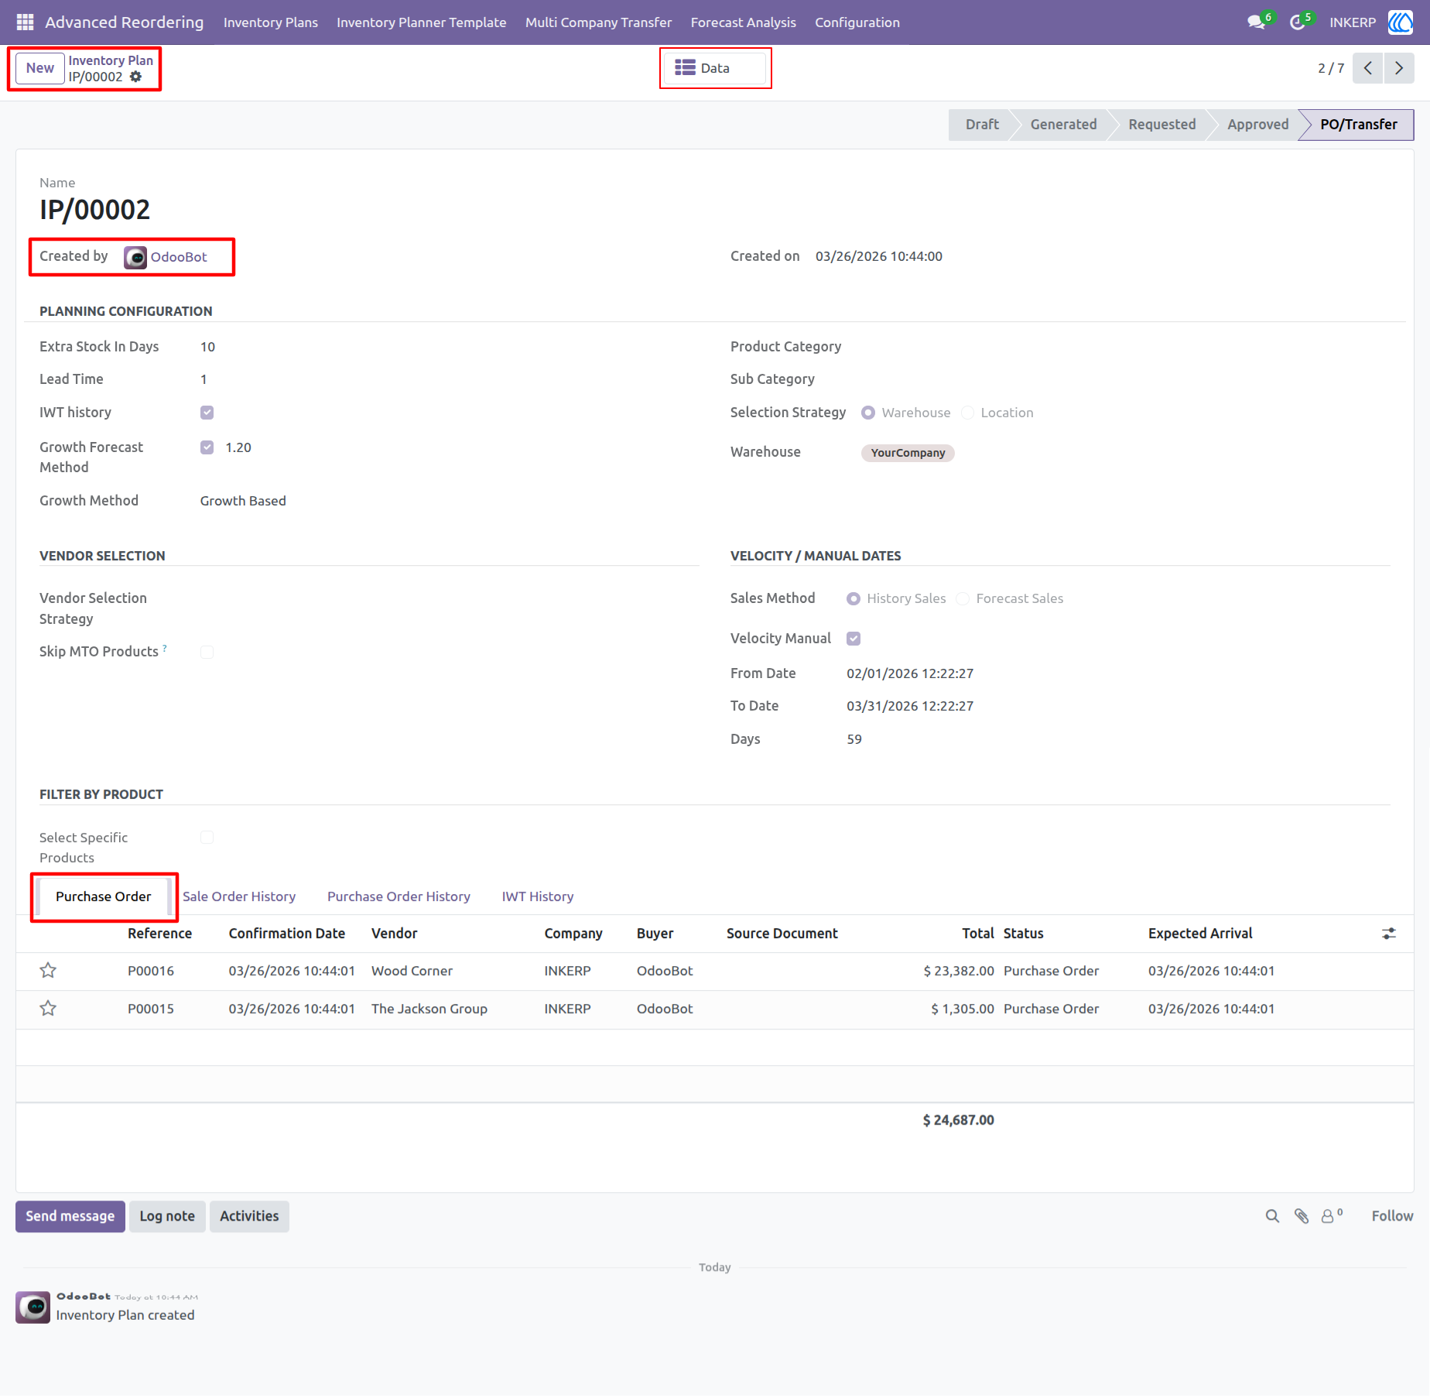The width and height of the screenshot is (1430, 1398).
Task: Click the attachments paperclip icon
Action: [x=1302, y=1216]
